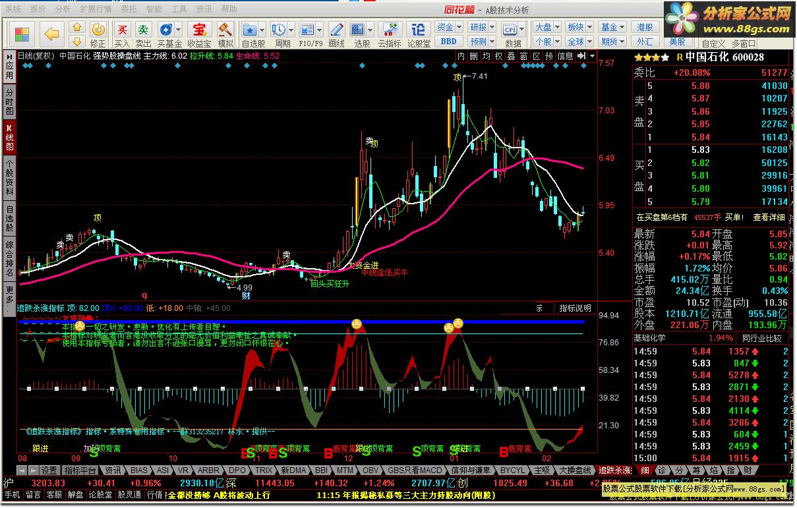Click the 权 rights adjustment icon
Image resolution: width=797 pixels, height=508 pixels.
pos(498,57)
